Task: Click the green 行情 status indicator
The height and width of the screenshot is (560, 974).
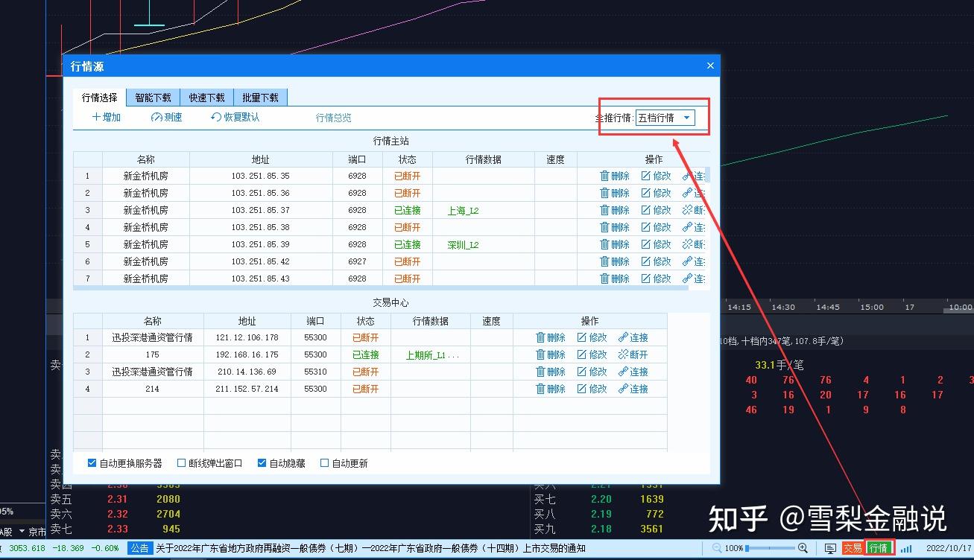Action: [x=879, y=547]
